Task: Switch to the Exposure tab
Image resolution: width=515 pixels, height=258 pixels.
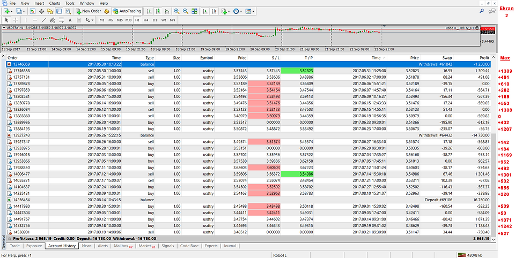Action: click(x=34, y=246)
